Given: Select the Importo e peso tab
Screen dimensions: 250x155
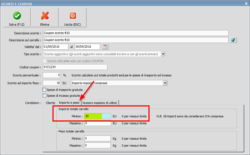Looking at the screenshot, I should 69,103.
